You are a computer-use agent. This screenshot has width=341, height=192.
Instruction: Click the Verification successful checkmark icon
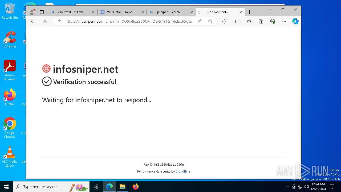click(47, 81)
